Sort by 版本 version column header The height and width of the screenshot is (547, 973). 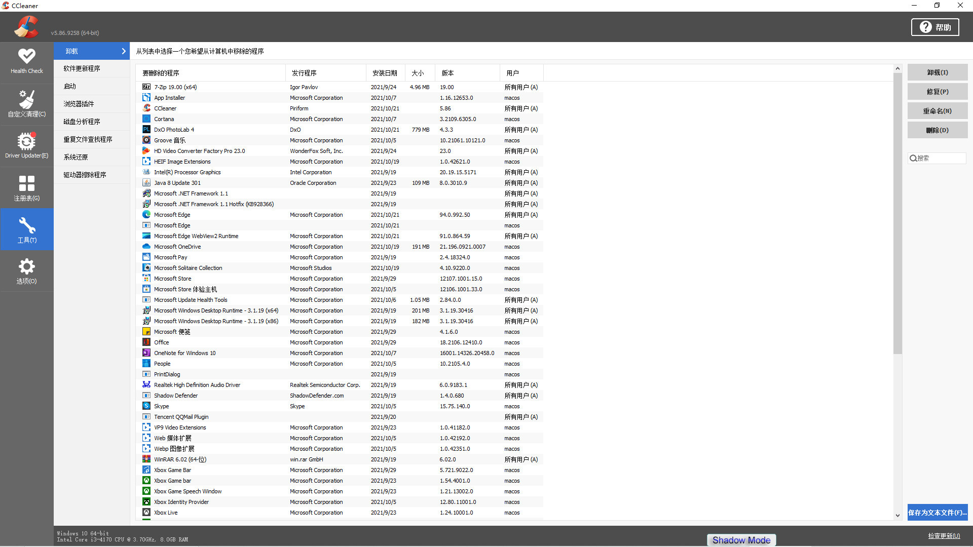468,73
